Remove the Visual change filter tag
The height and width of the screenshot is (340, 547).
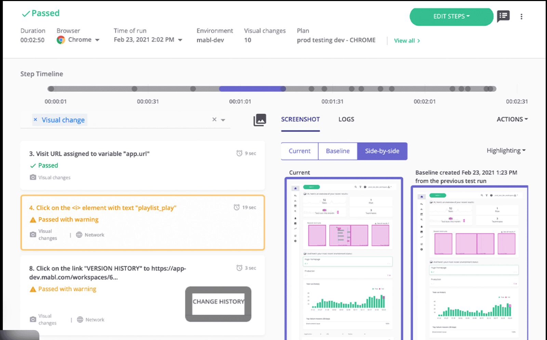click(35, 120)
